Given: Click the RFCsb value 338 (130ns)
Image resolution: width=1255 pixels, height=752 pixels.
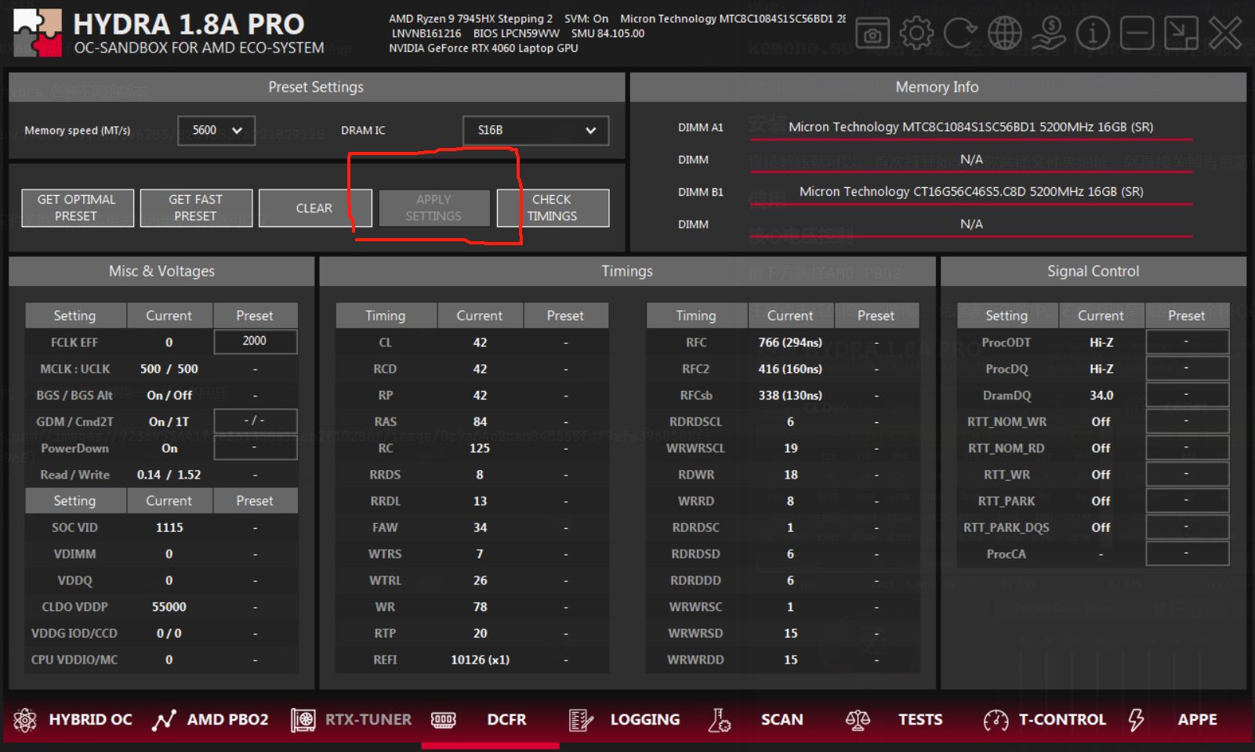Looking at the screenshot, I should point(790,396).
